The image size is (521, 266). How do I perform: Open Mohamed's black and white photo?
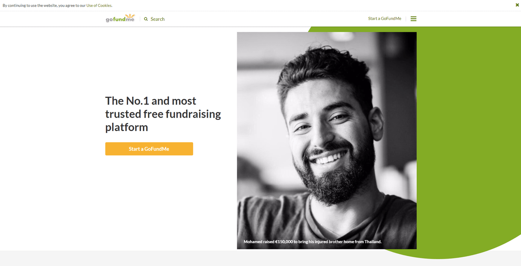click(x=326, y=141)
